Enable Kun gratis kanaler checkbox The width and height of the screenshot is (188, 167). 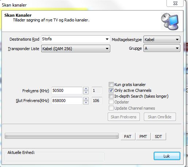(x=111, y=84)
